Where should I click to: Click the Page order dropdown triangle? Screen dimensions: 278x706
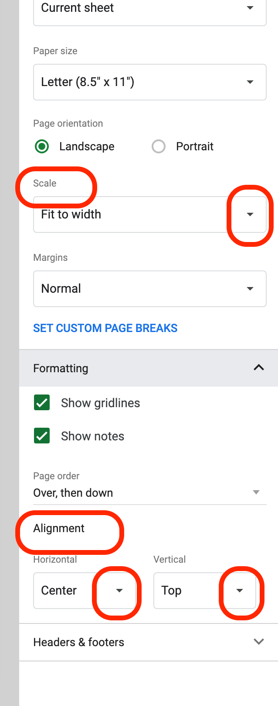click(256, 492)
